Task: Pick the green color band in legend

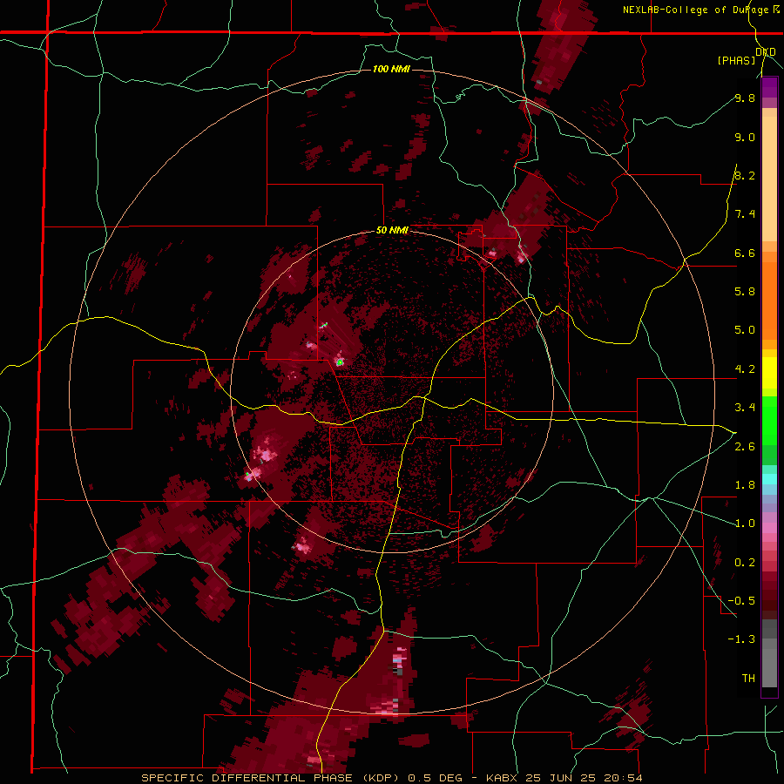Action: pyautogui.click(x=769, y=420)
